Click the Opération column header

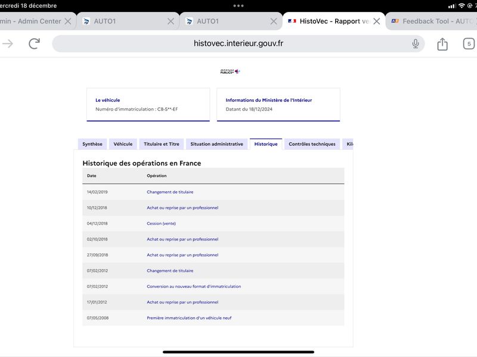click(157, 176)
